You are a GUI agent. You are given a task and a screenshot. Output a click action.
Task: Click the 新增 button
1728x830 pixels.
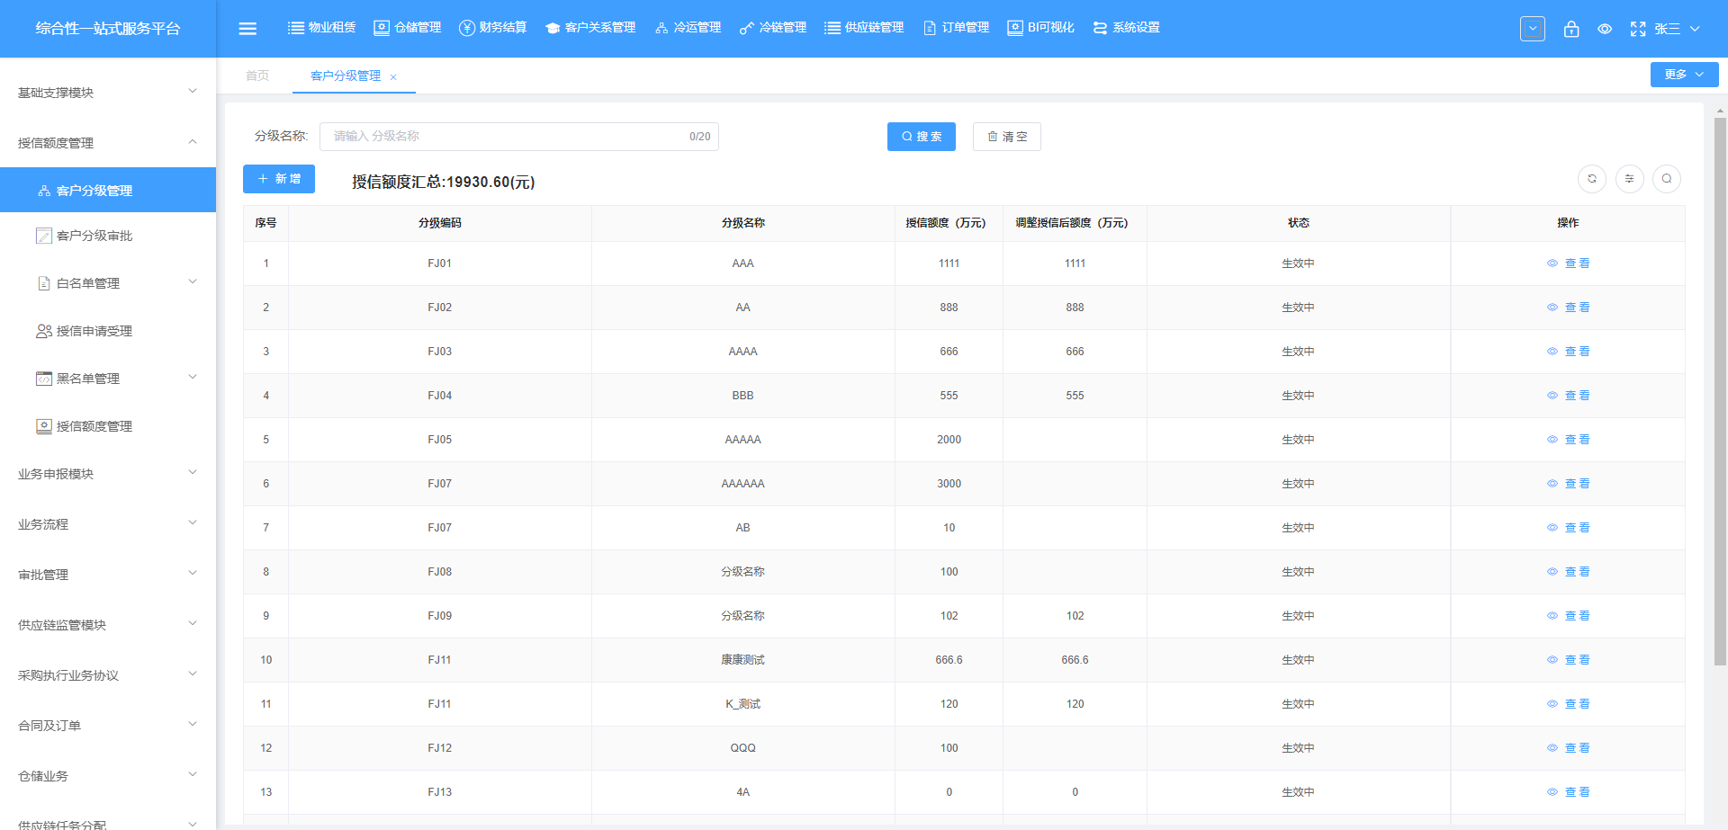279,179
